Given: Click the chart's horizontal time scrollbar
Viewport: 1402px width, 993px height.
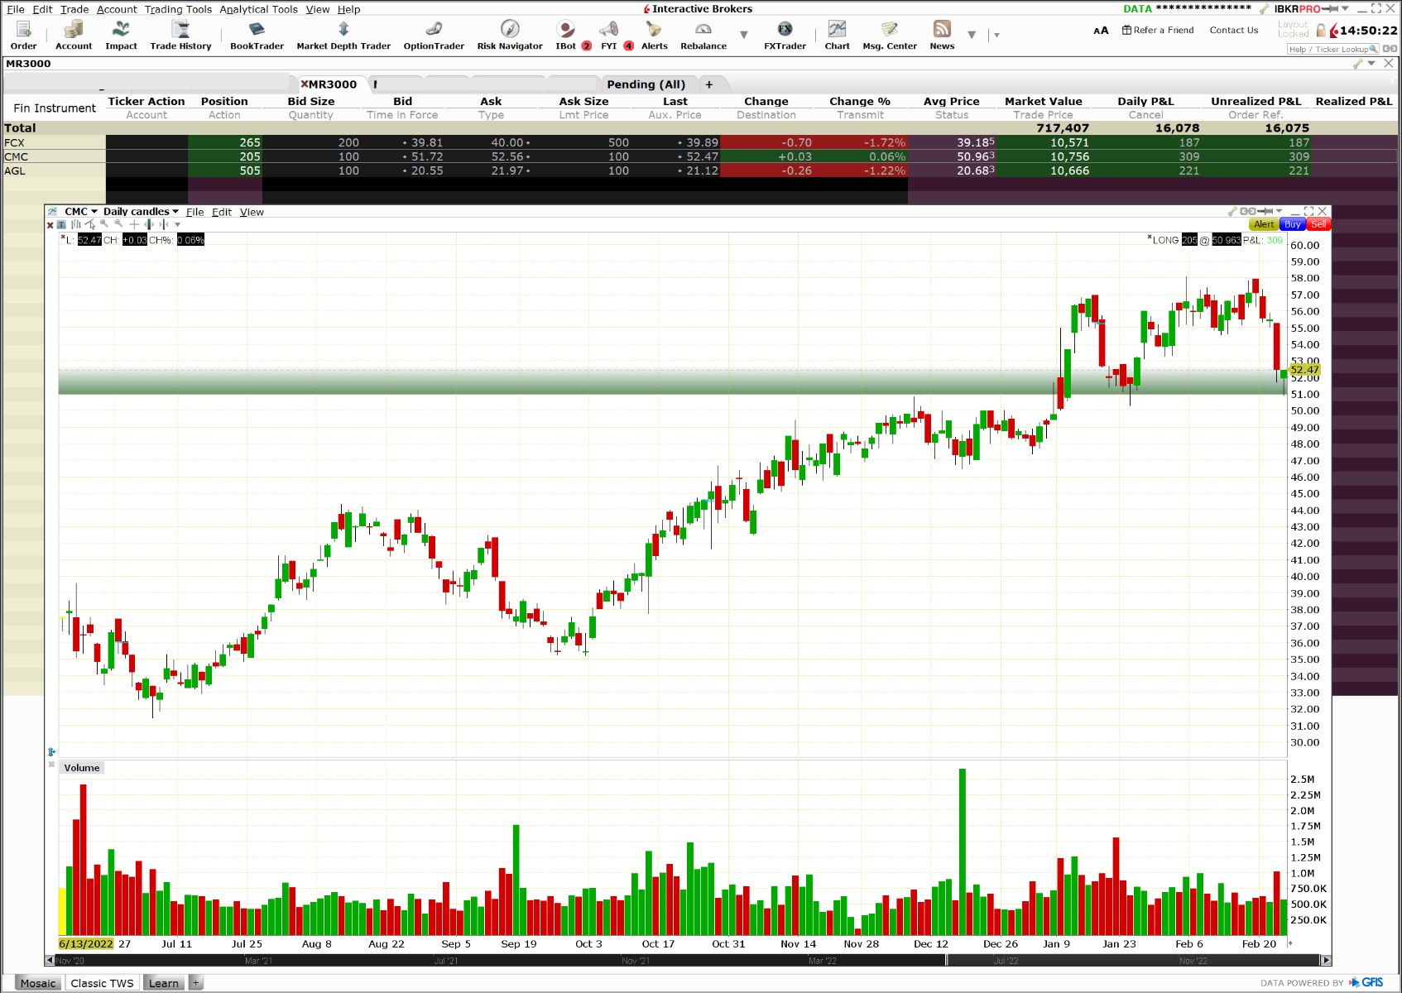Looking at the screenshot, I should (687, 961).
